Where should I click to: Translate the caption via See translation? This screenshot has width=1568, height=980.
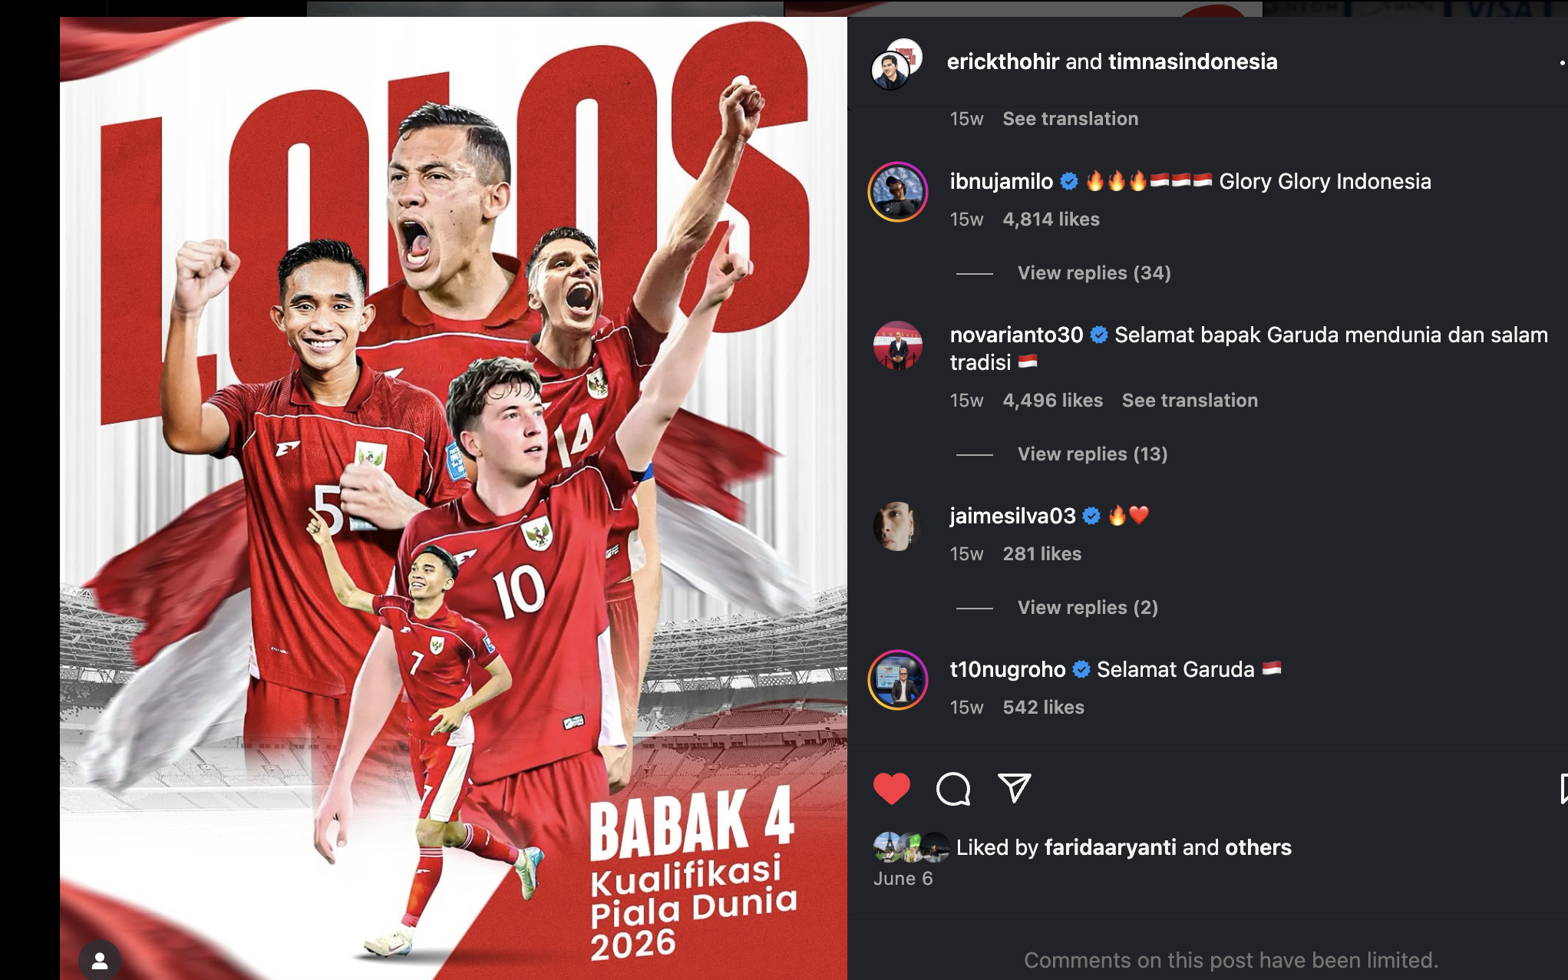tap(1070, 119)
